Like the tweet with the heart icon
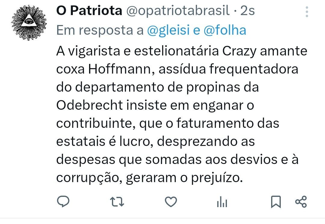Screen dimensions: 325x224 pos(171,202)
